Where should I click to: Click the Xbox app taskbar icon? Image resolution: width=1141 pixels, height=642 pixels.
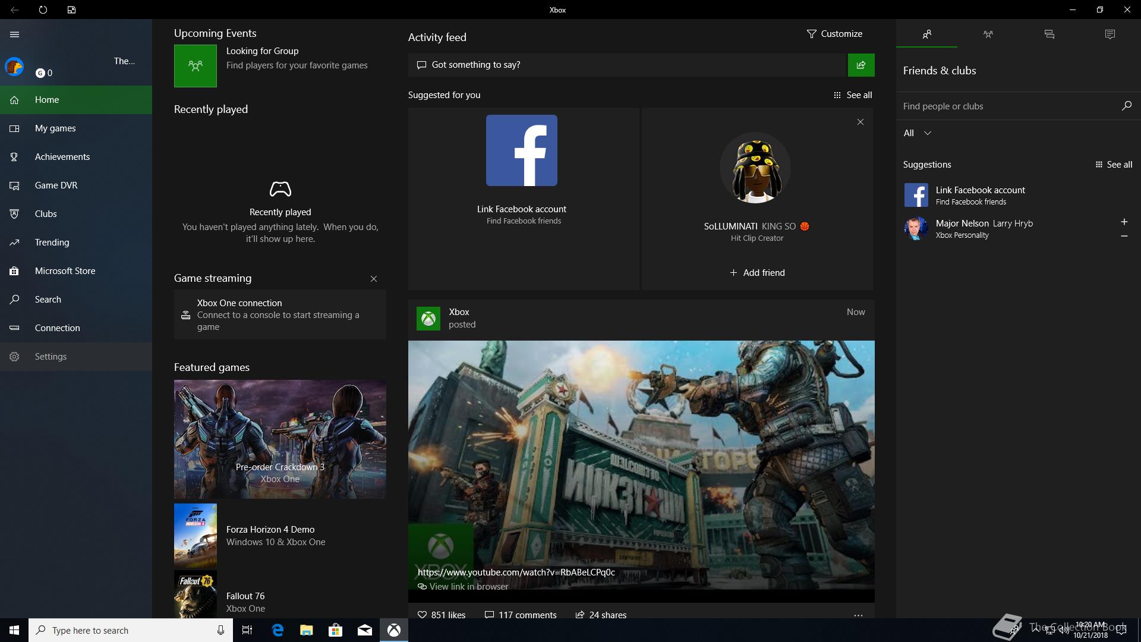394,630
